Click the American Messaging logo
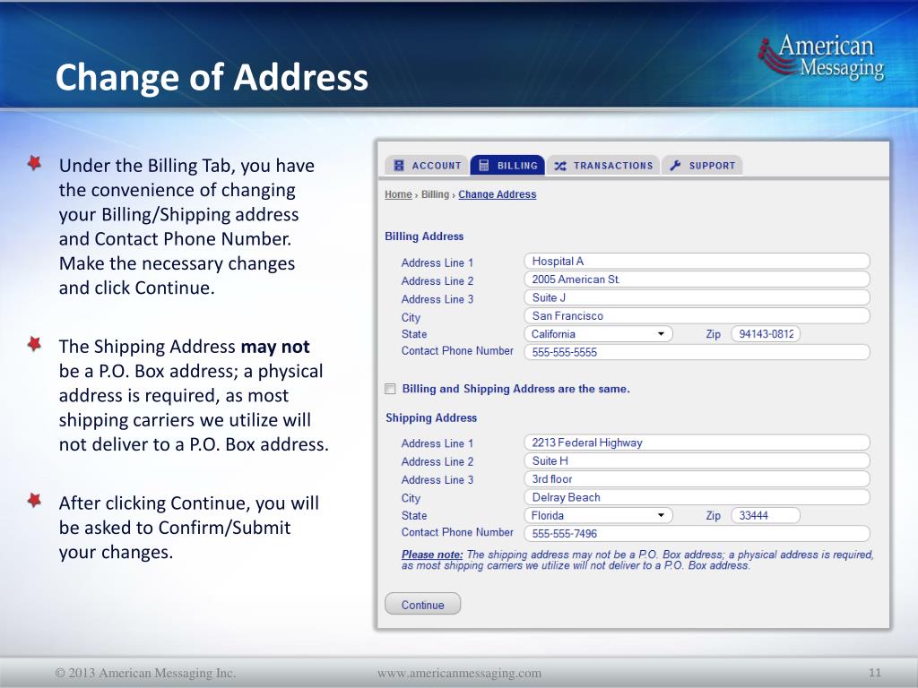Viewport: 918px width, 688px height. point(821,56)
